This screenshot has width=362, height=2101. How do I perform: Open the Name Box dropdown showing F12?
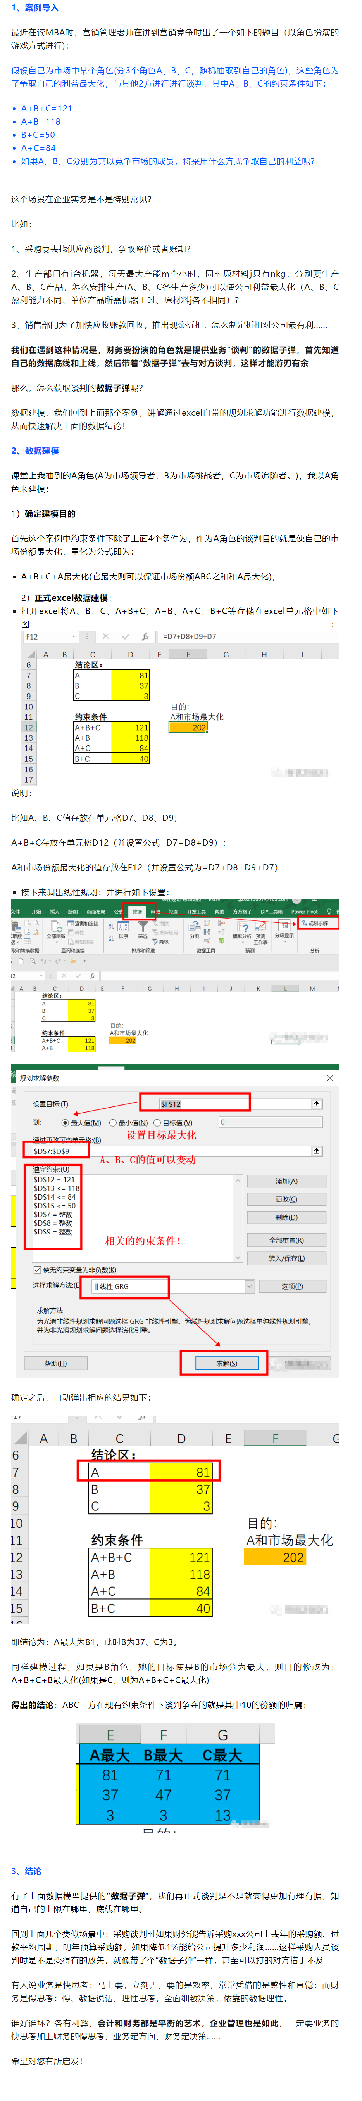coord(73,636)
